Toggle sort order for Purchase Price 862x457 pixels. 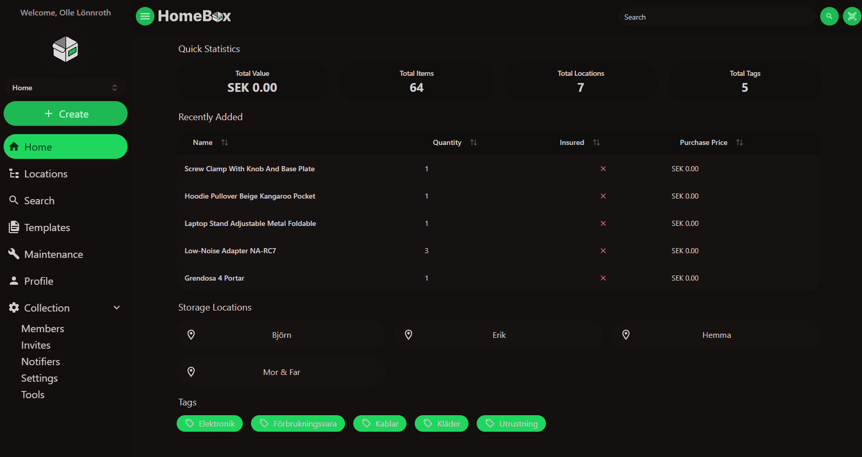[x=739, y=142]
